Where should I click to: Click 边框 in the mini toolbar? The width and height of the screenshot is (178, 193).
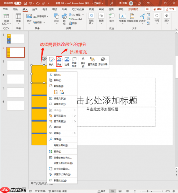67,61
